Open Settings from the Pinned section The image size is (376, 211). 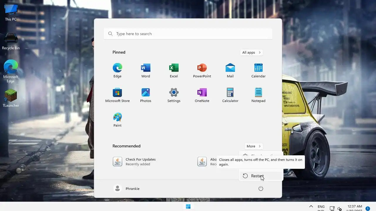[x=174, y=95]
